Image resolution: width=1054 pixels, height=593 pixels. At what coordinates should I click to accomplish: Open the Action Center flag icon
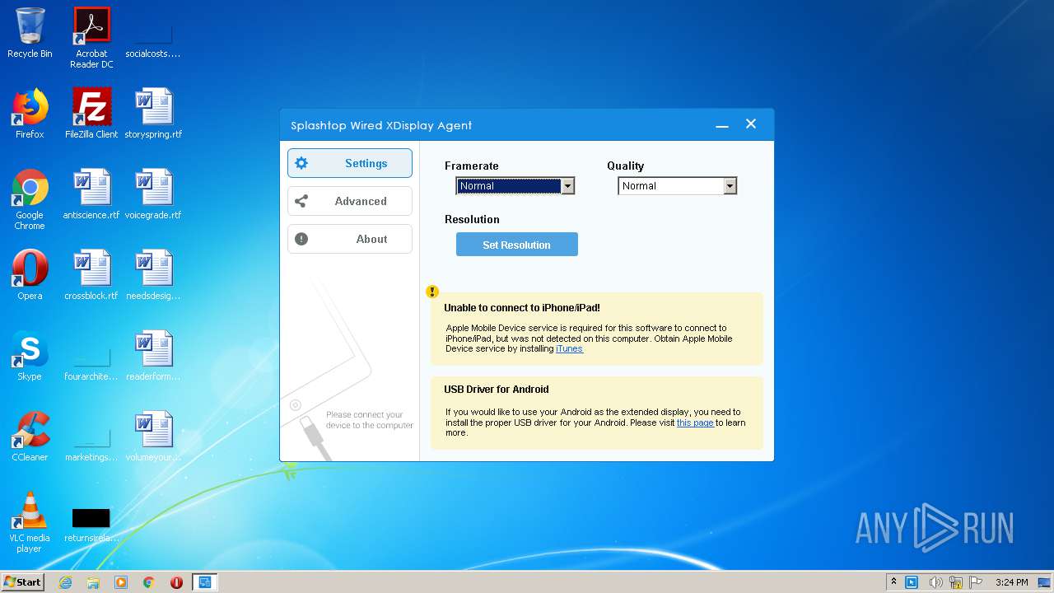pos(976,582)
